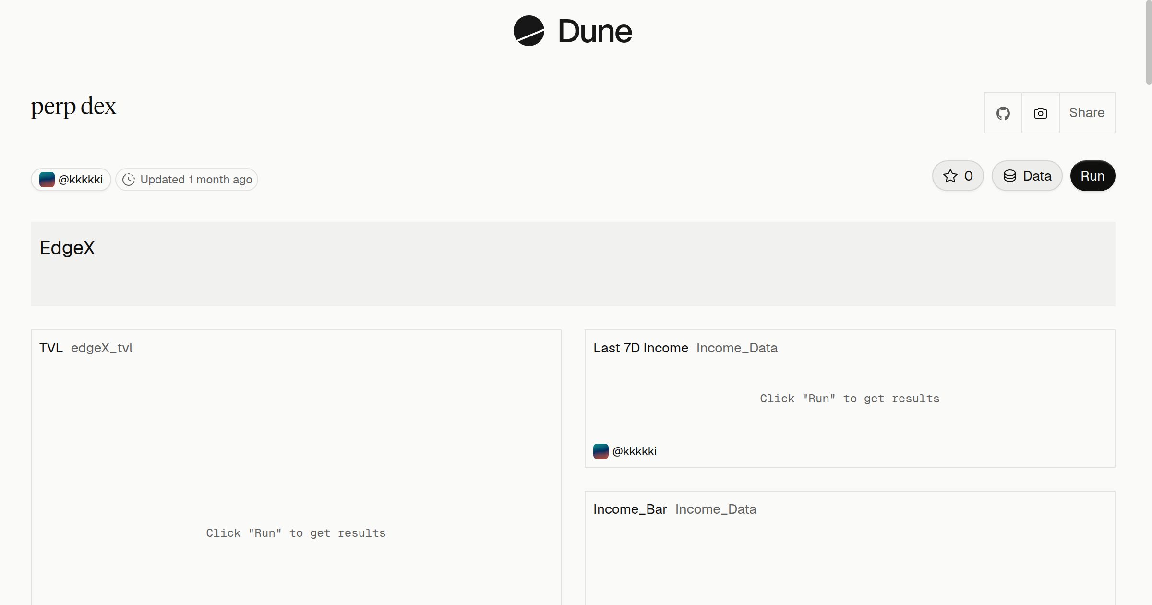Click the avatar in Last 7D Income panel

(x=601, y=451)
